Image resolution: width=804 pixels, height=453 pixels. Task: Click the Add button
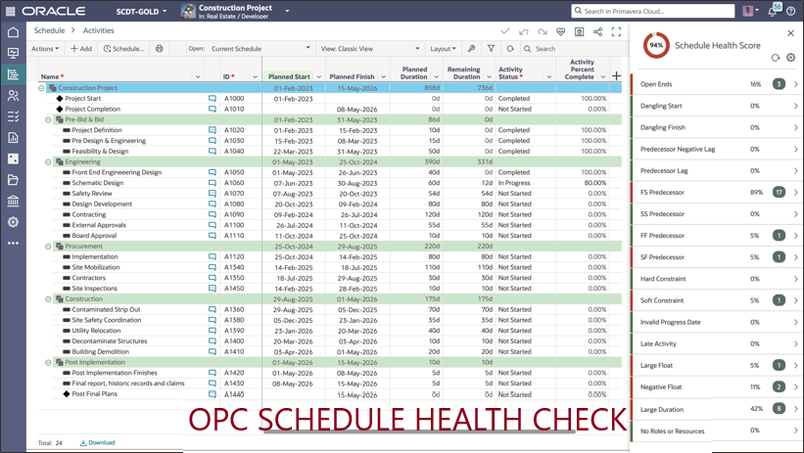[x=81, y=48]
